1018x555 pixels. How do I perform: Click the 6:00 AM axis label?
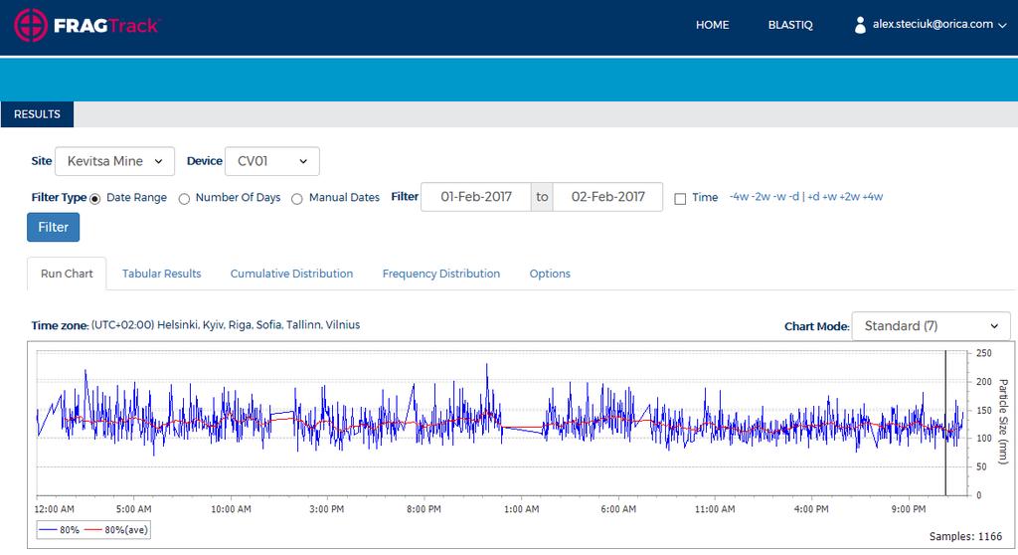click(618, 509)
